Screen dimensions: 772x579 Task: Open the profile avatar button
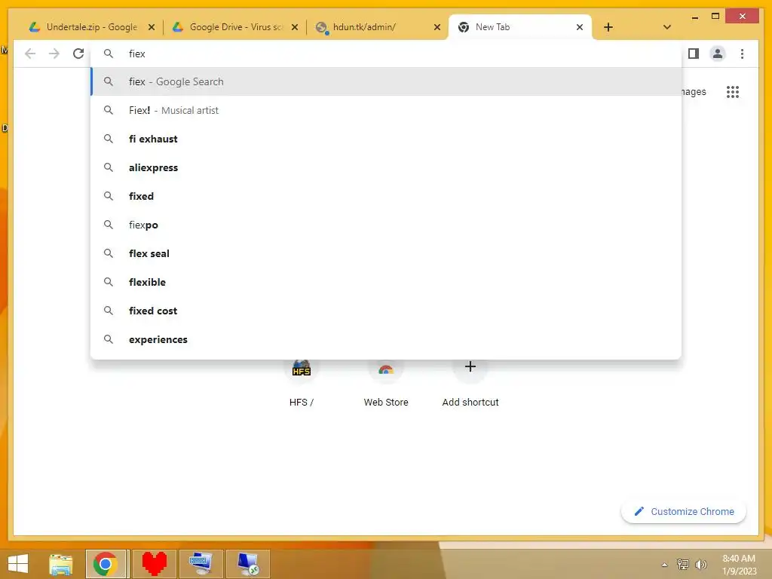[718, 54]
